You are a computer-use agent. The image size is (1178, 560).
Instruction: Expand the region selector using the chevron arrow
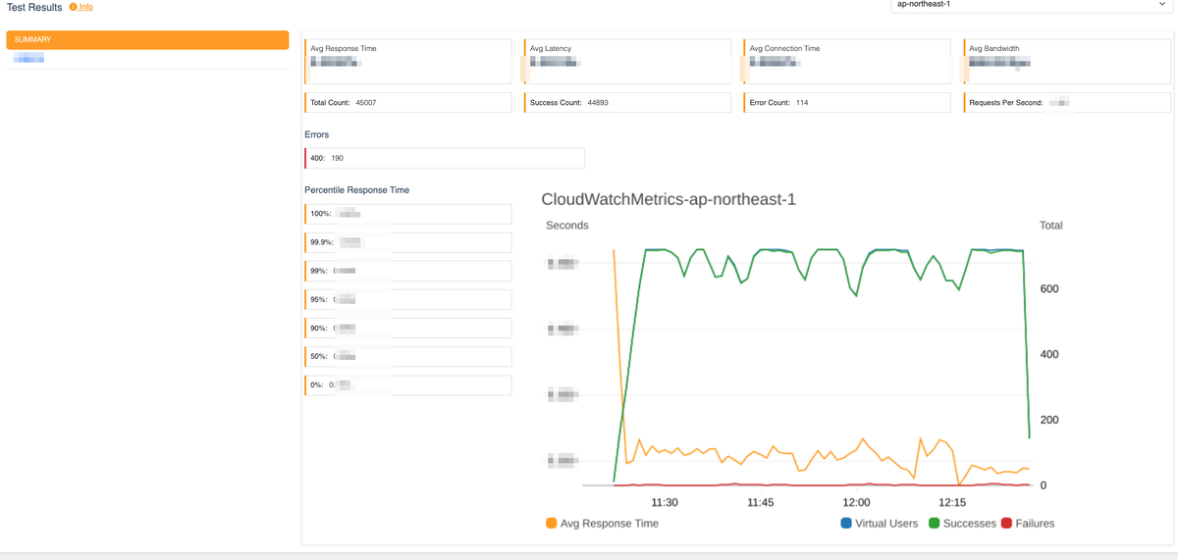pyautogui.click(x=1162, y=5)
